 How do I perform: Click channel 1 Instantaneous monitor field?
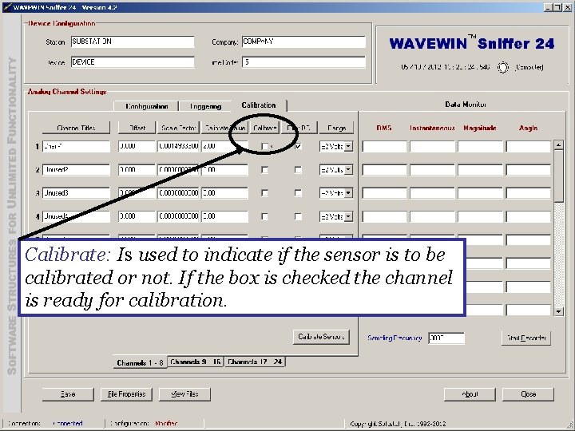click(x=432, y=146)
